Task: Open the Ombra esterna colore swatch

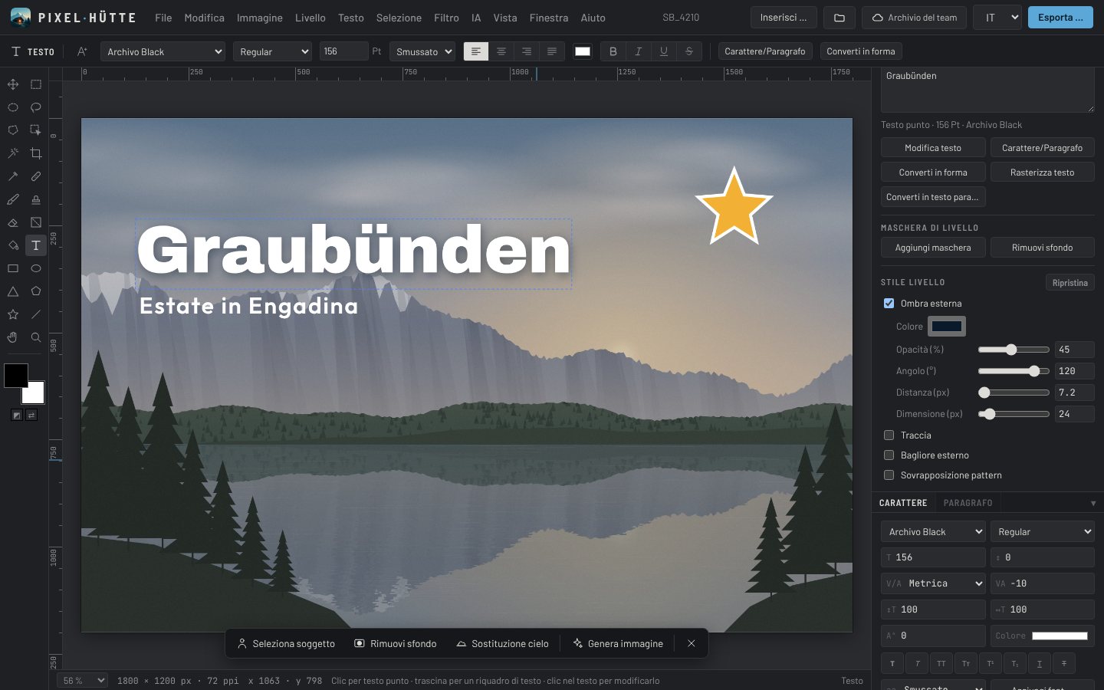Action: pyautogui.click(x=947, y=327)
